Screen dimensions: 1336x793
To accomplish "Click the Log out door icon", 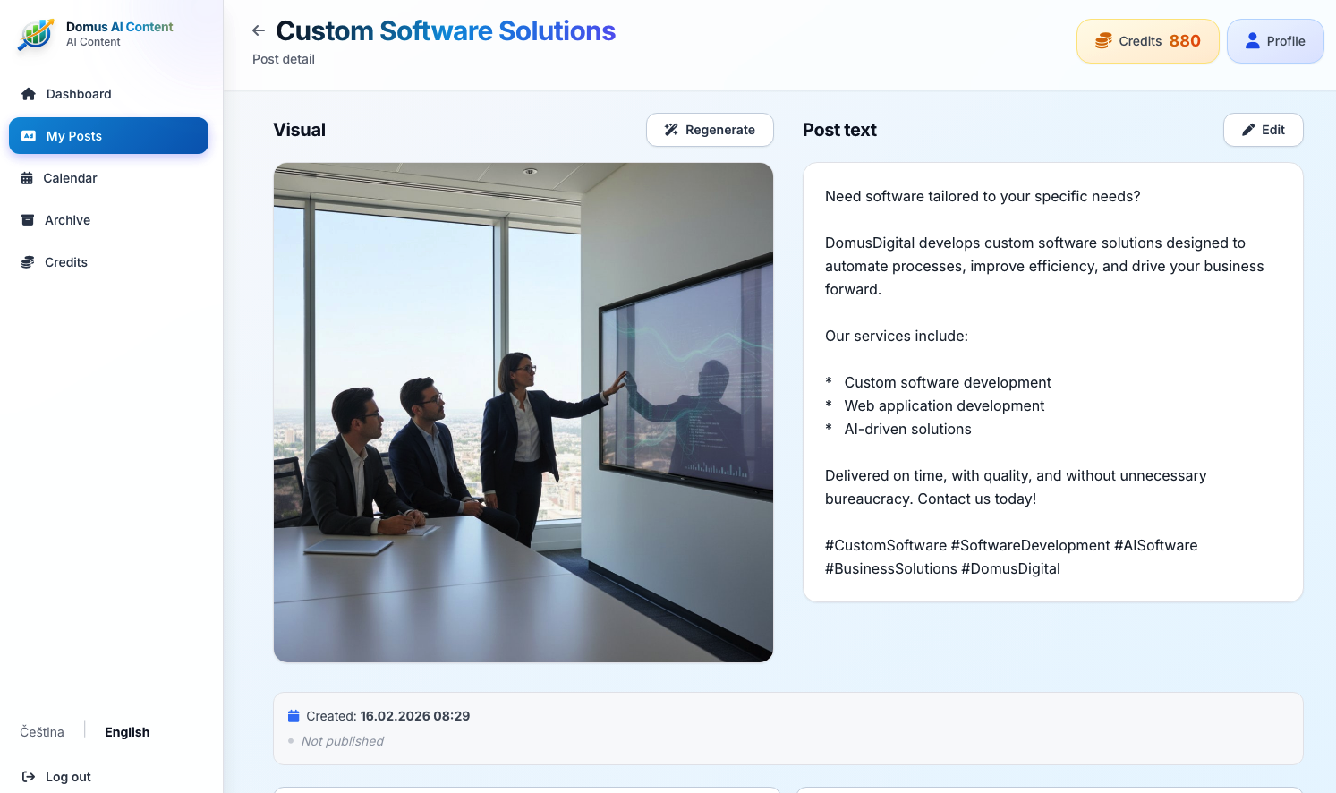I will (x=28, y=776).
